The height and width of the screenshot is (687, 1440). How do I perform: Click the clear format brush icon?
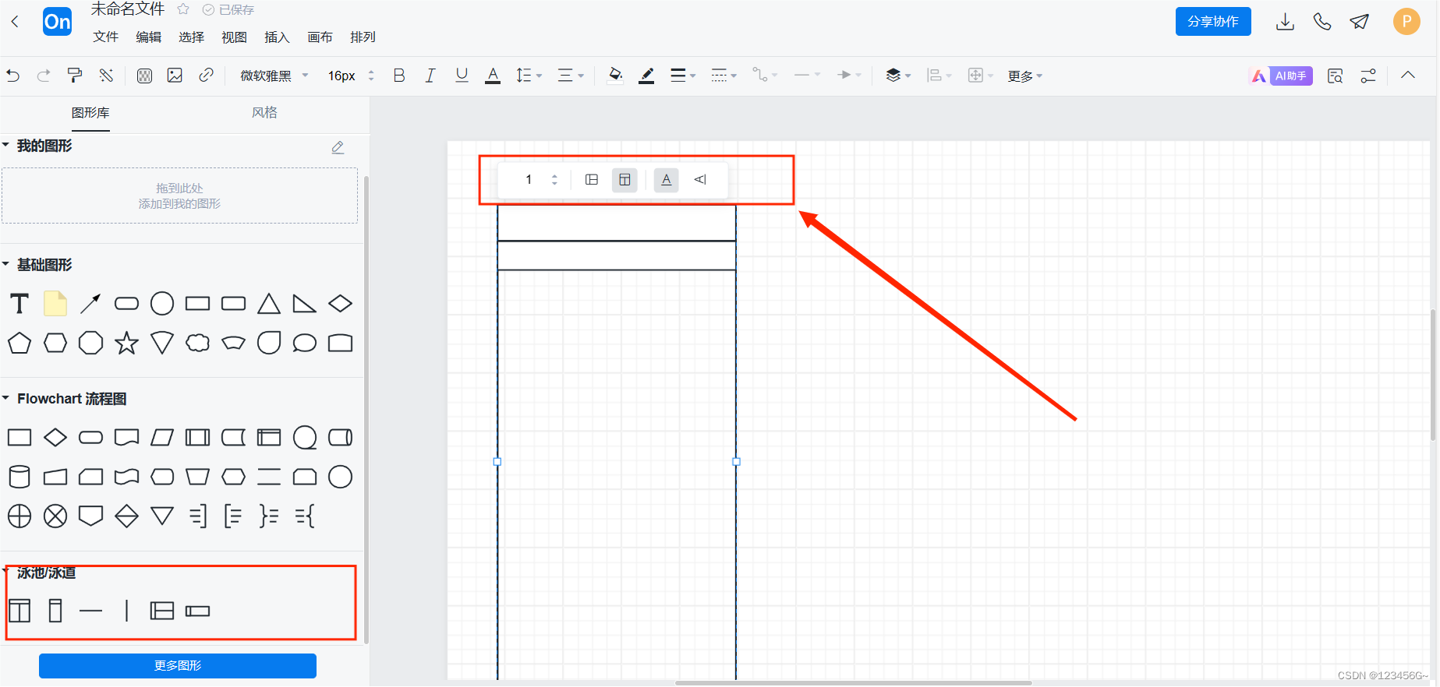[106, 76]
